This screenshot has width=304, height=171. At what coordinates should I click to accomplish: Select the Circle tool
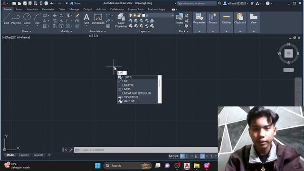pos(27,19)
